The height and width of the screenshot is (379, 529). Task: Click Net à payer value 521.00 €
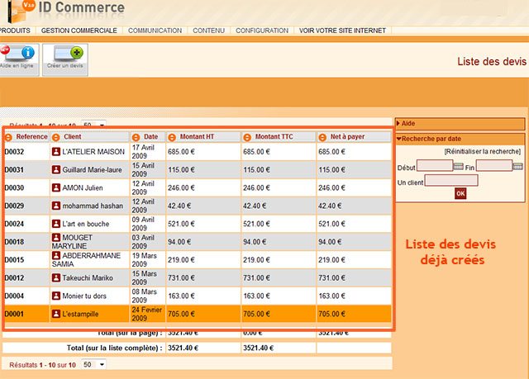pos(331,224)
